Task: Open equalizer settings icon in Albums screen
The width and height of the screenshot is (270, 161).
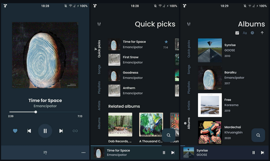Action: pyautogui.click(x=189, y=24)
